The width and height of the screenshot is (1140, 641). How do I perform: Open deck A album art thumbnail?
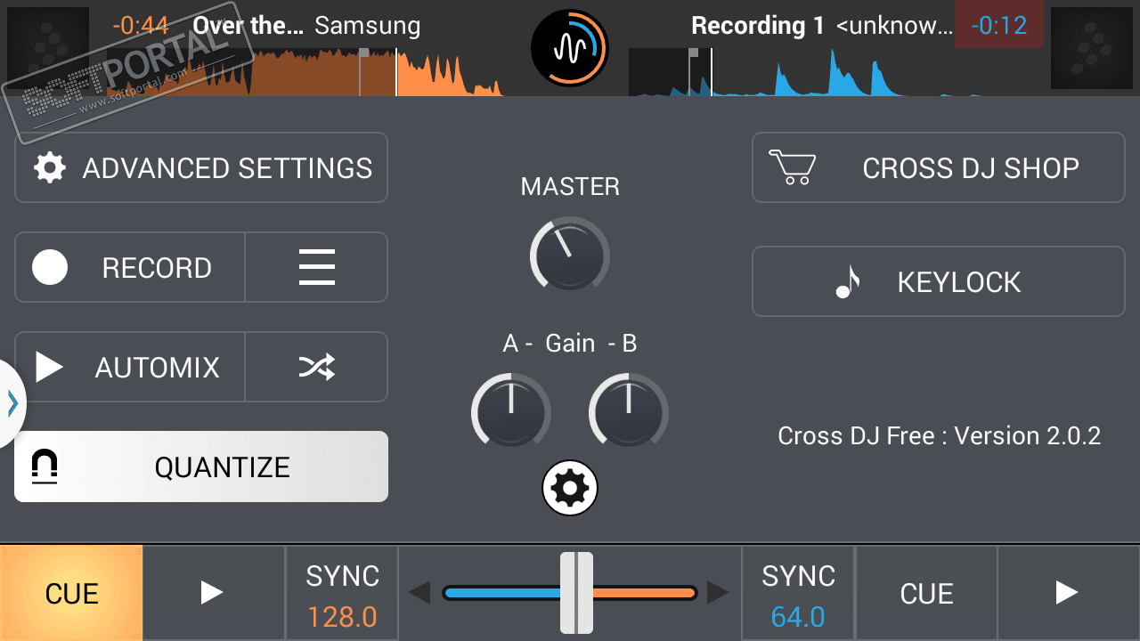click(49, 48)
